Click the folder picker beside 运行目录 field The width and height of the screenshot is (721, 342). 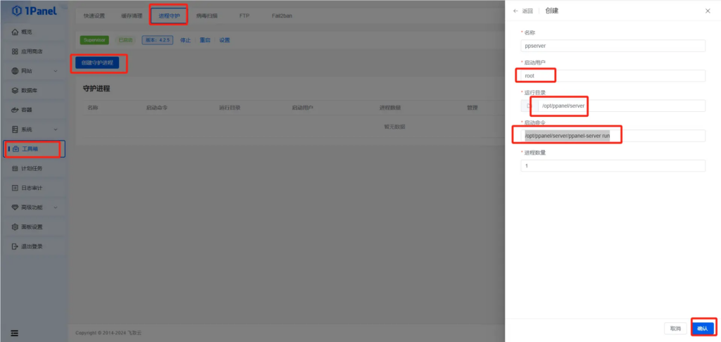[x=529, y=106]
